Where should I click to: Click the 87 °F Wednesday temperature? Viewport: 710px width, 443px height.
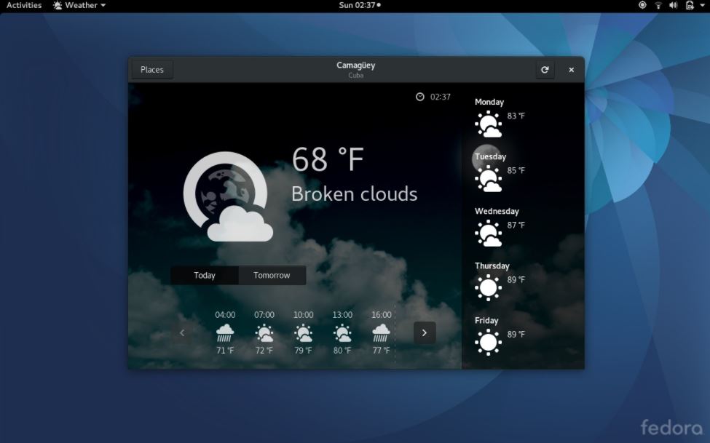[516, 225]
